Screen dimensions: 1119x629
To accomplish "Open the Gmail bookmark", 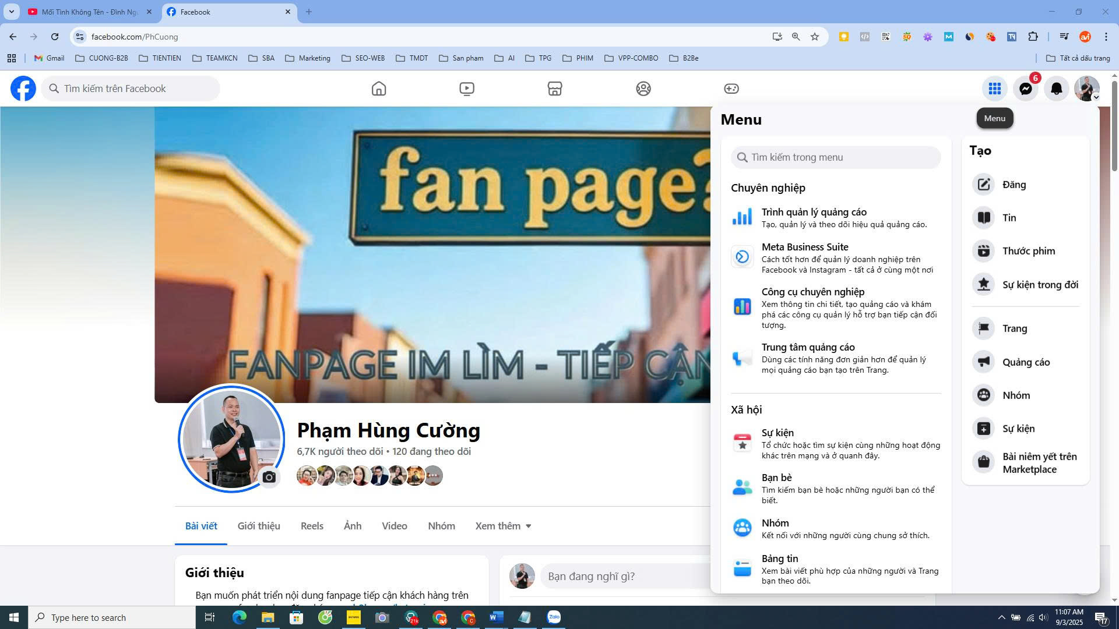I will [x=50, y=58].
